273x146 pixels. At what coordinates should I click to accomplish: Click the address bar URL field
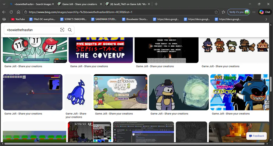pyautogui.click(x=121, y=12)
